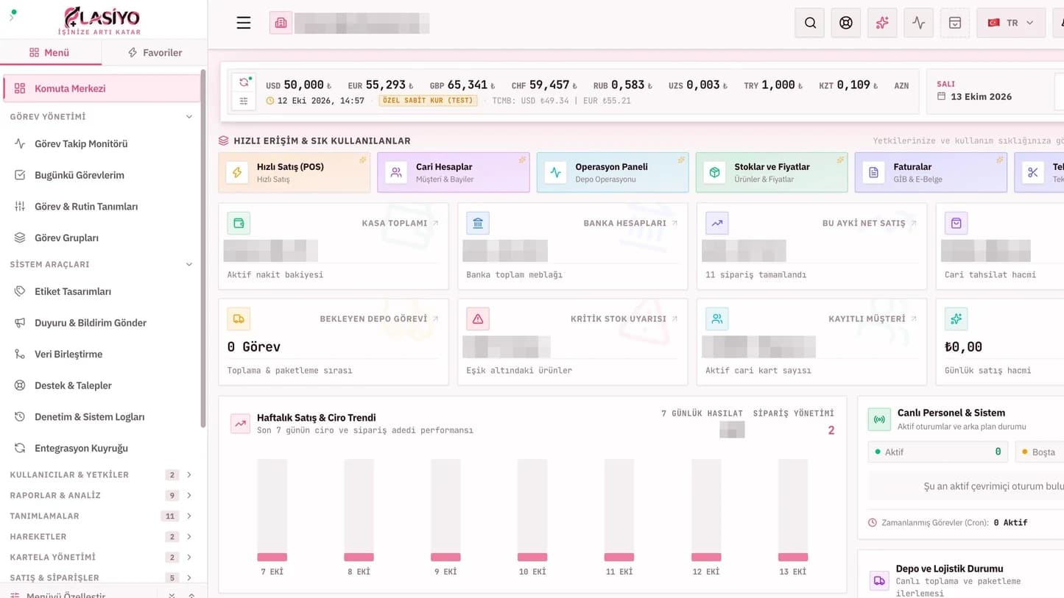Switch to the Favoriler tab
Screen dimensions: 1064x598
tap(155, 52)
